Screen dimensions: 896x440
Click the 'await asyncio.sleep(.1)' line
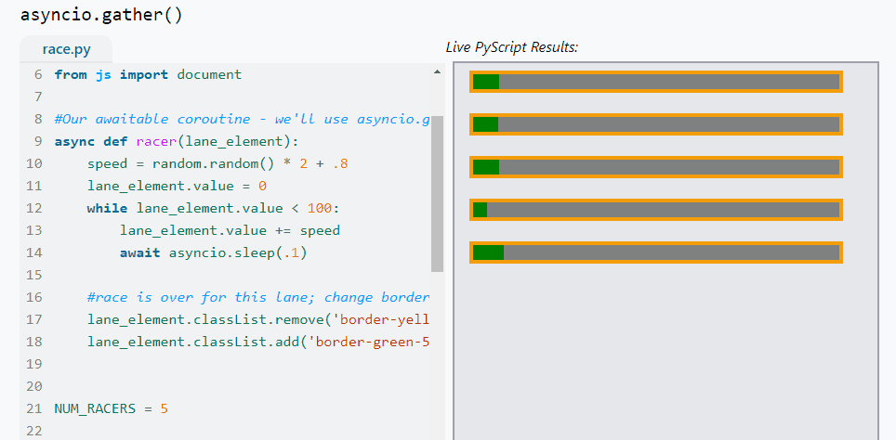point(213,252)
